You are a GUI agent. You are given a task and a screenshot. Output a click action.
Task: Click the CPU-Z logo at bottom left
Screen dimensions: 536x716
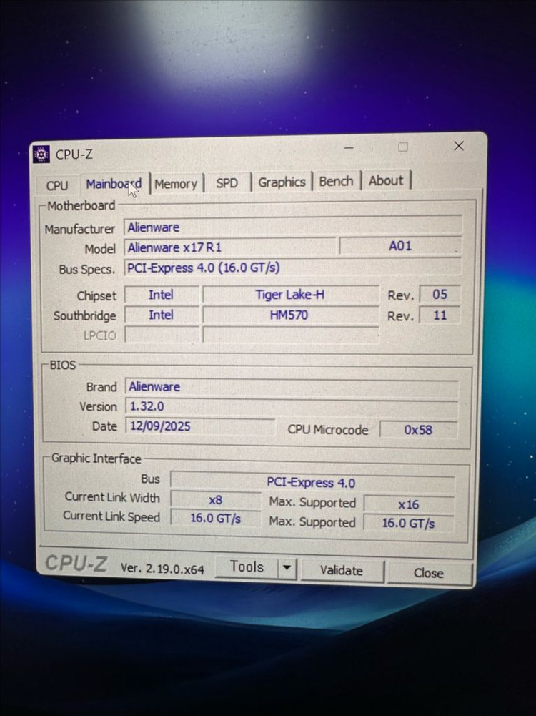[x=76, y=563]
